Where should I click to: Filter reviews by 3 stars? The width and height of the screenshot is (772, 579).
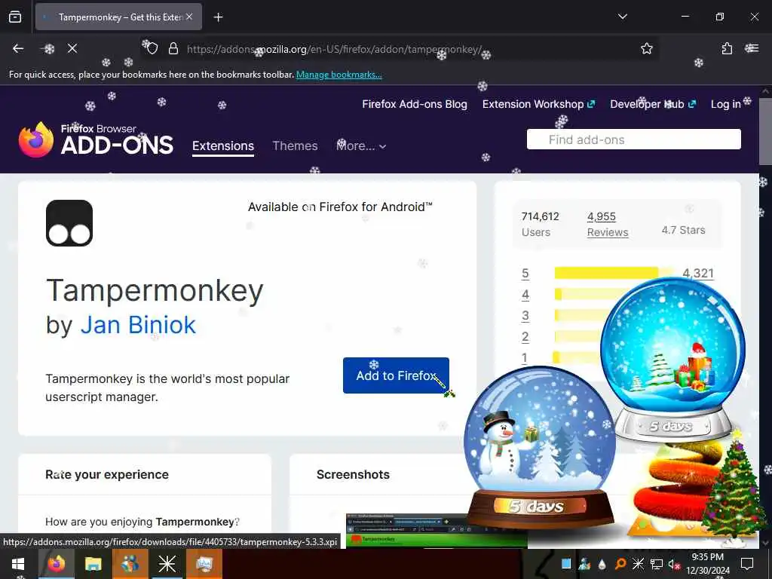click(525, 316)
